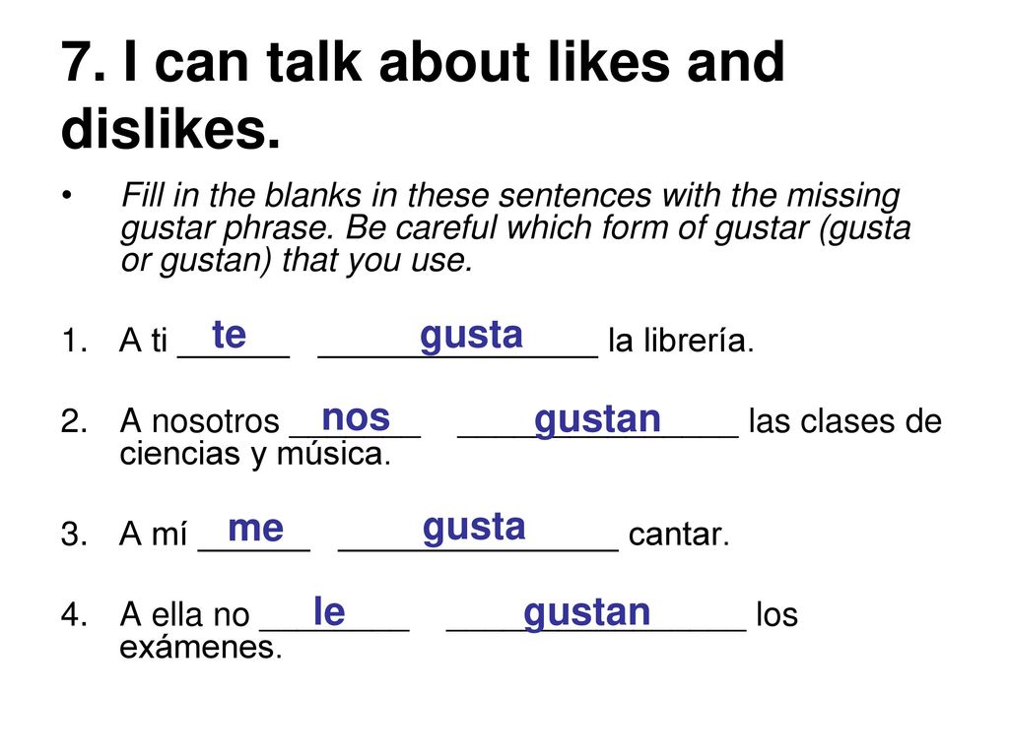Click the word 'exámenes'
Image resolution: width=1009 pixels, height=756 pixels.
click(201, 648)
